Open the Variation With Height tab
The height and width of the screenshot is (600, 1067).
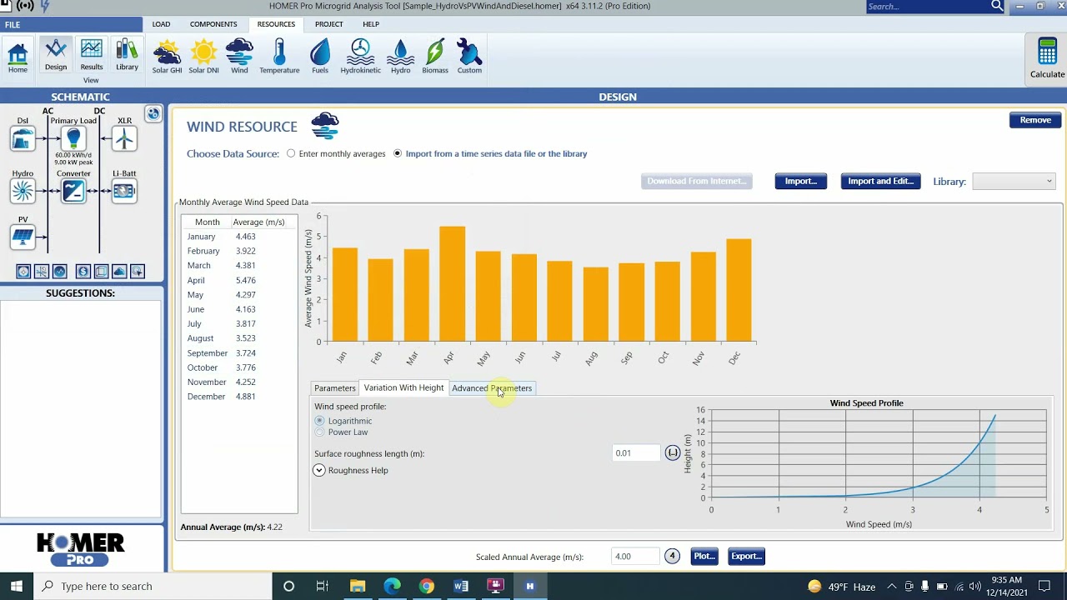[403, 387]
